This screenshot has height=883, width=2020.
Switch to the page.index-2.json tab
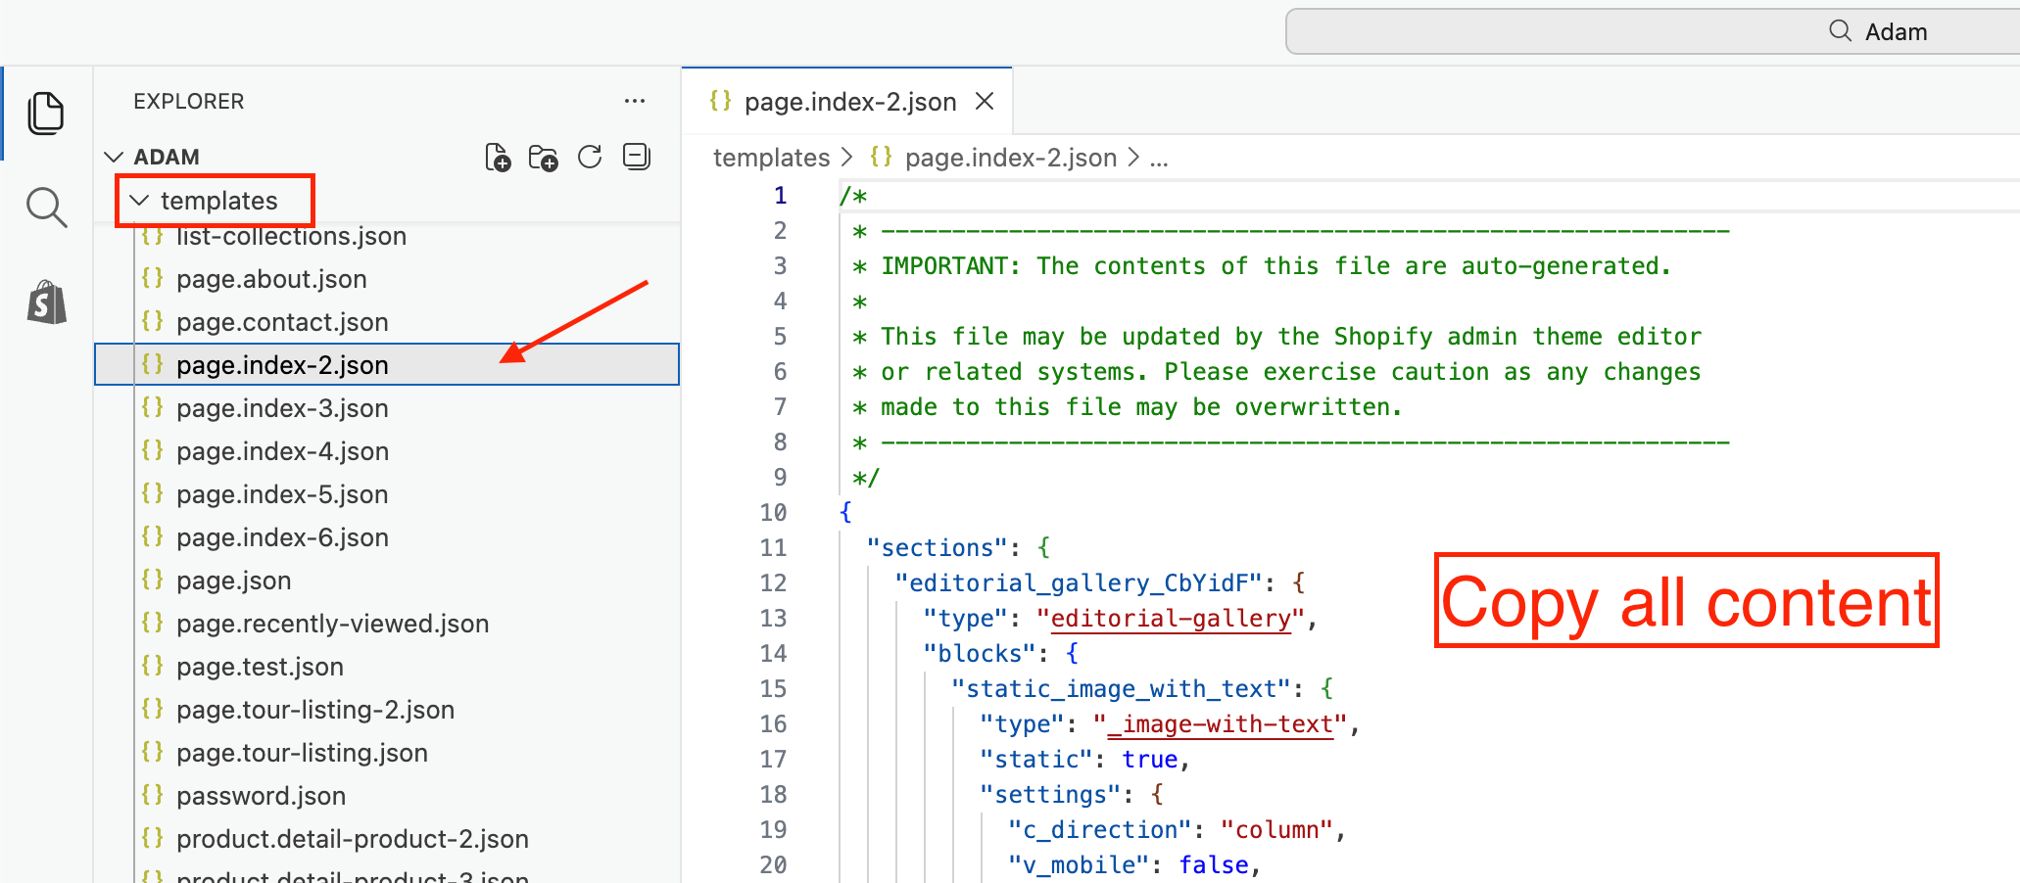(x=847, y=101)
